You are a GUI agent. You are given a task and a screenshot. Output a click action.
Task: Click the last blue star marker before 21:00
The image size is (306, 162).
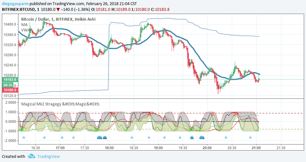(250, 138)
